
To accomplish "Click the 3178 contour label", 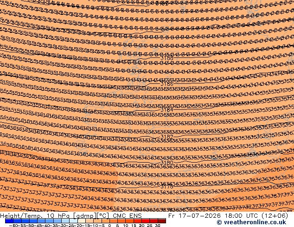I will pyautogui.click(x=167, y=187).
